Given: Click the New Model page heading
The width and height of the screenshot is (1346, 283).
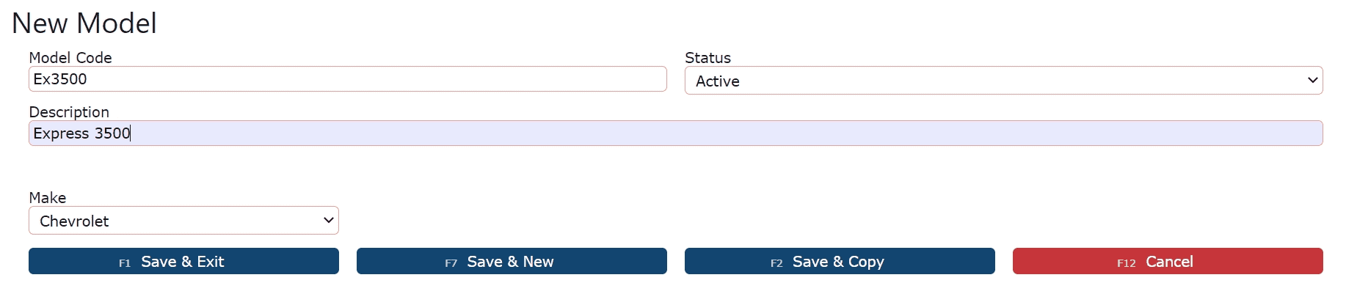Looking at the screenshot, I should (x=84, y=23).
